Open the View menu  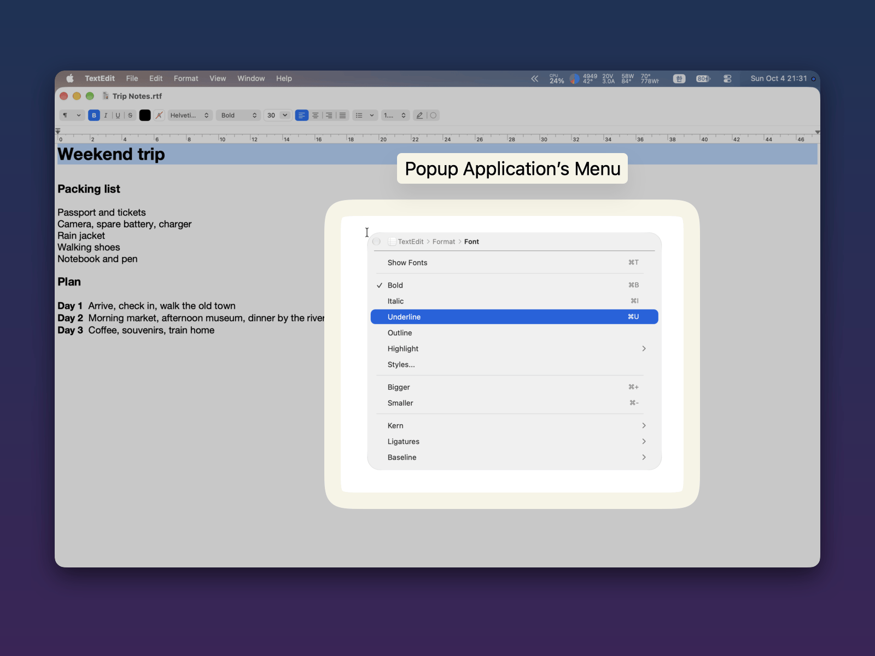218,79
